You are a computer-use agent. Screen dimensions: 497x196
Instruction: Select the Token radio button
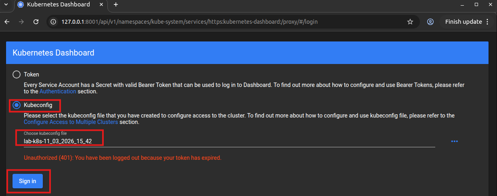[x=17, y=74]
